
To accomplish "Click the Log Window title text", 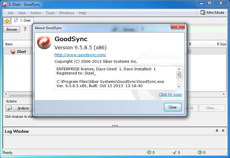I will (17, 131).
